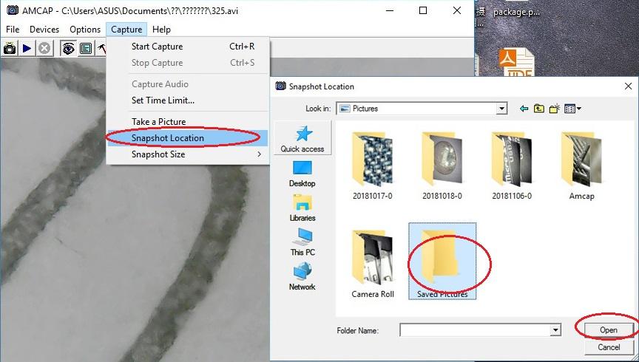
Task: Select the 20181017-0 folder
Action: tap(373, 166)
